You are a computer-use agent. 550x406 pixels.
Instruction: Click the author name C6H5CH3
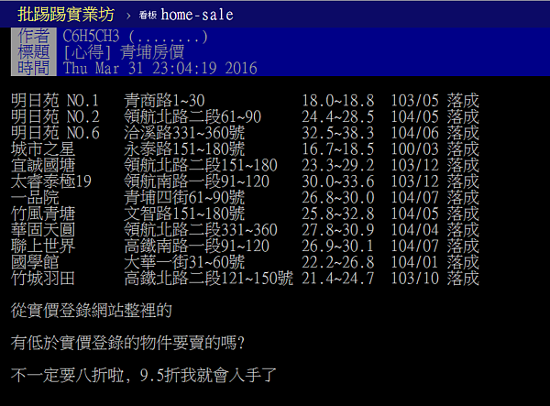(x=91, y=36)
